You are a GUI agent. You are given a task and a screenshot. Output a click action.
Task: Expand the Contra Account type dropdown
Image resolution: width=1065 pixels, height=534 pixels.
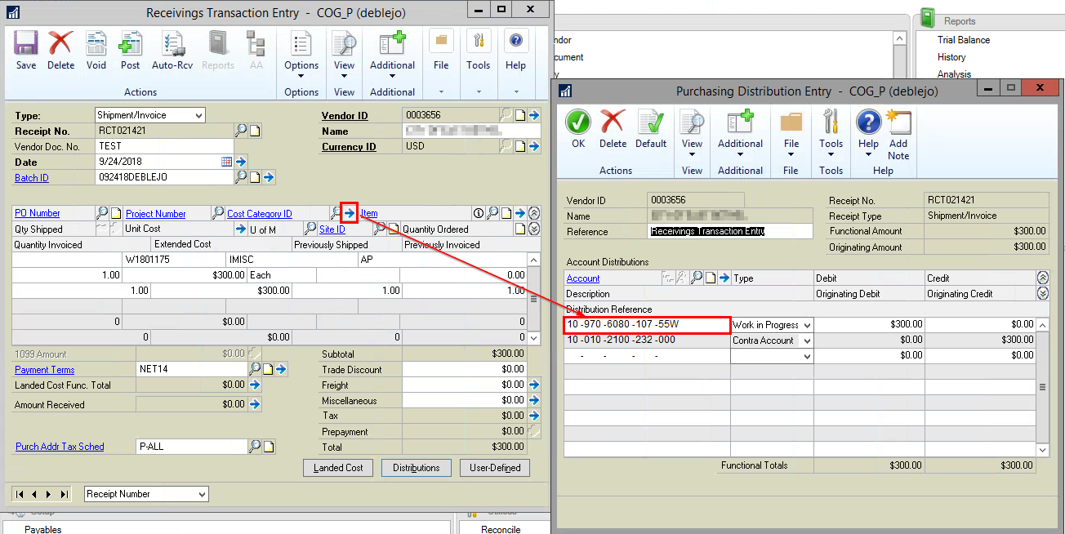807,340
